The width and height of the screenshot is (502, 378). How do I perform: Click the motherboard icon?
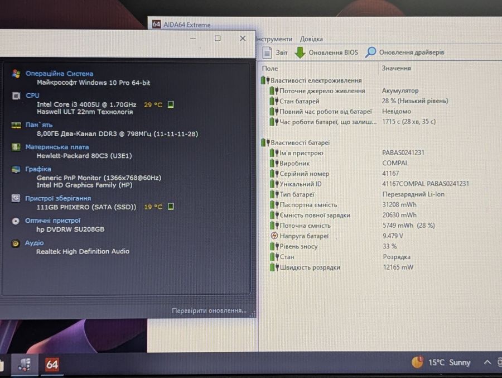tap(16, 147)
